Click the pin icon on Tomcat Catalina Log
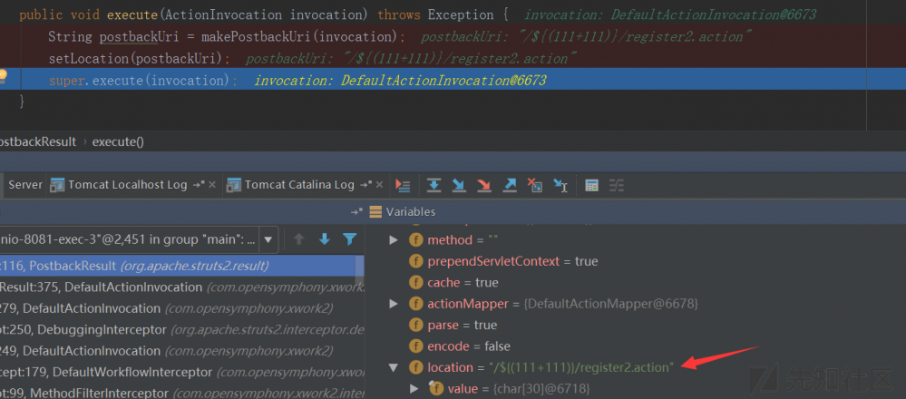 tap(365, 185)
